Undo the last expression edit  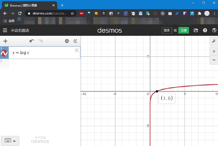(32, 41)
